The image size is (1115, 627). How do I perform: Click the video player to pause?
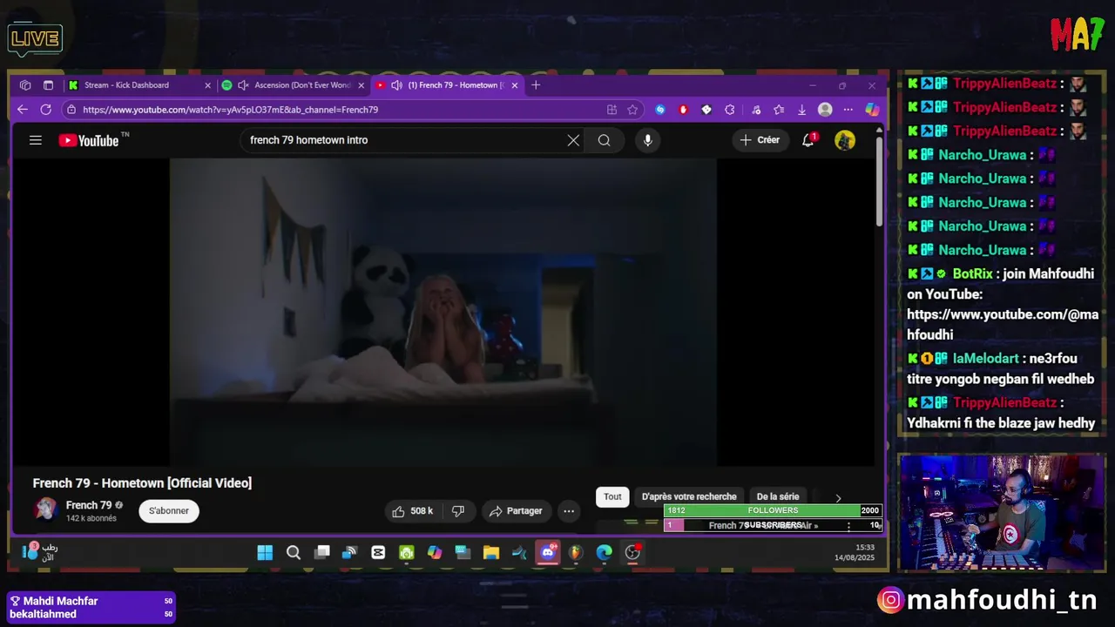pos(443,312)
